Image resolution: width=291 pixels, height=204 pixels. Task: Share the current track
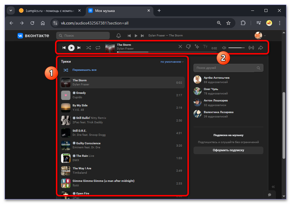(260, 48)
